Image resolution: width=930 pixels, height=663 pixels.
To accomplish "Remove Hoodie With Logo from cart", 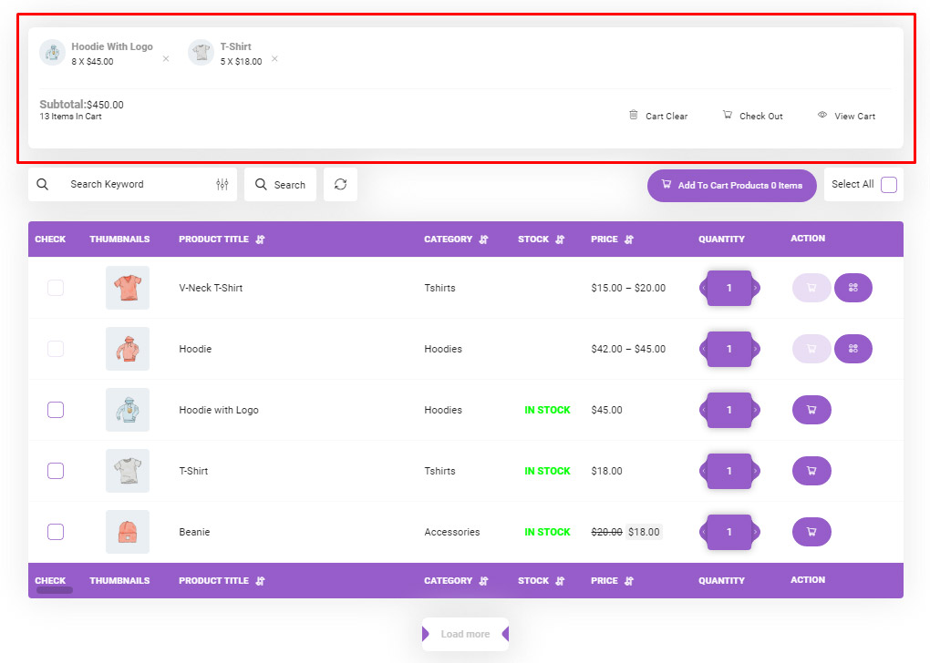I will click(166, 59).
